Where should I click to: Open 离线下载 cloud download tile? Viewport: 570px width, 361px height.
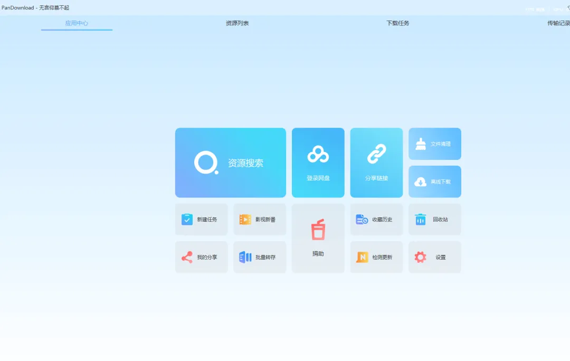coord(435,182)
